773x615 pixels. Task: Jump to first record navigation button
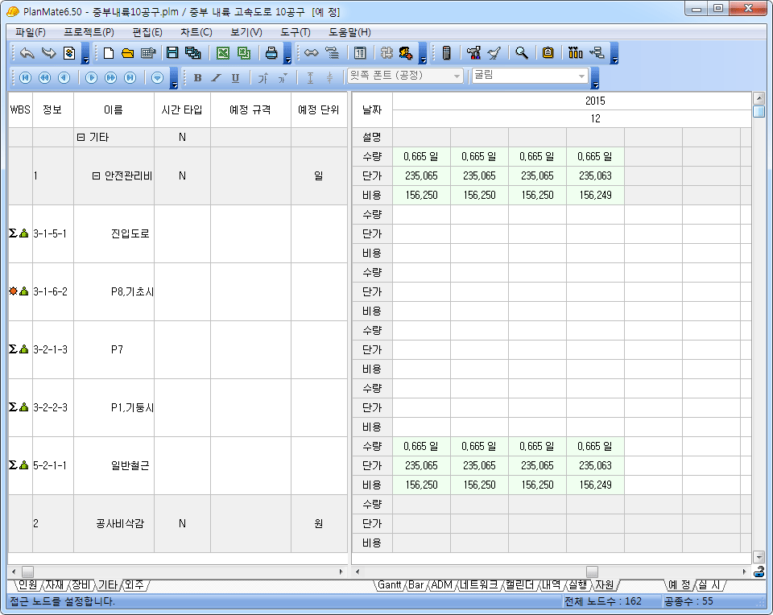[x=25, y=77]
